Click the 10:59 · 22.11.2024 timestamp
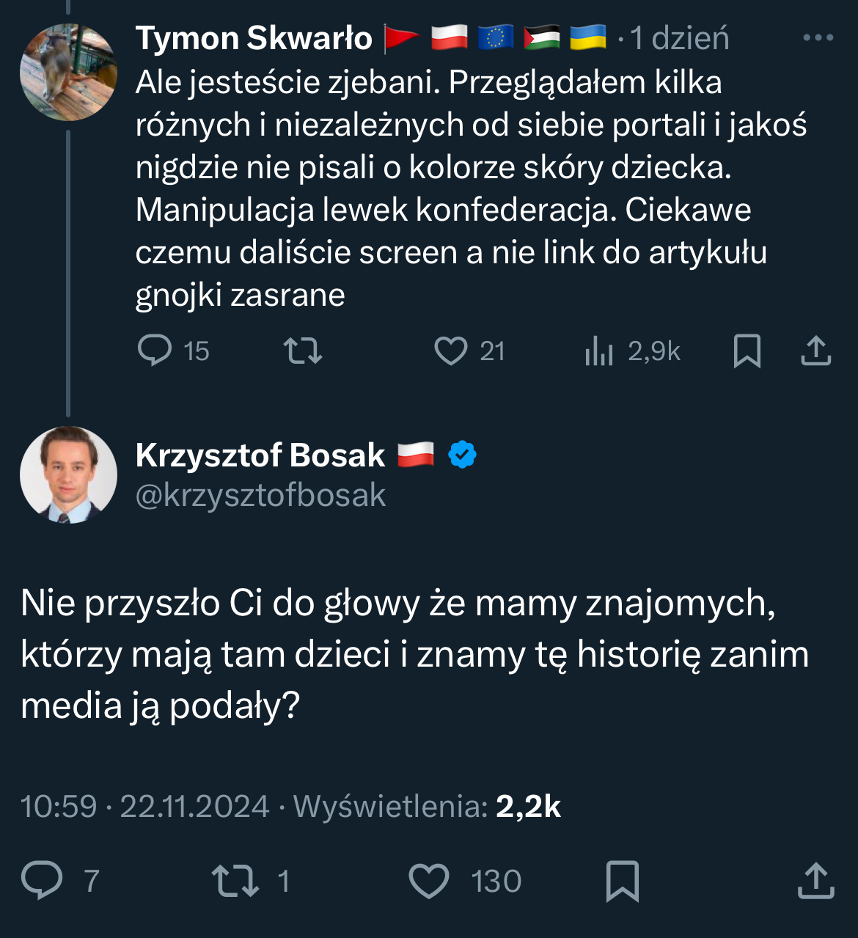858x938 pixels. coord(144,807)
